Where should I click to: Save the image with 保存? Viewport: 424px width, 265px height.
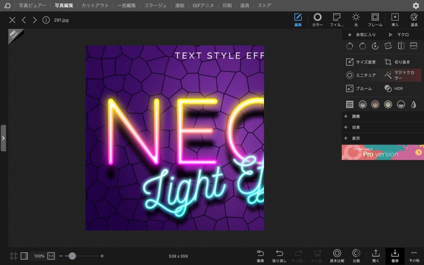pos(395,256)
